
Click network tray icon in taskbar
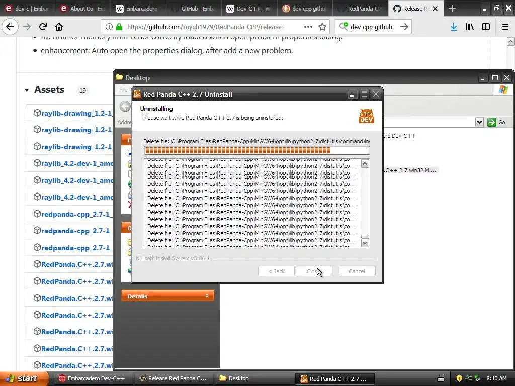pos(469,378)
